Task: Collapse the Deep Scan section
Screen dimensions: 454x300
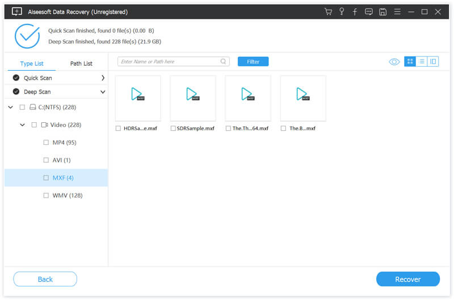Action: 103,92
